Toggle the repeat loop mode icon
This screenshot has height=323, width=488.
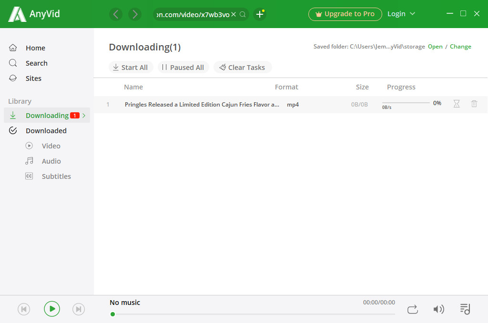(412, 309)
